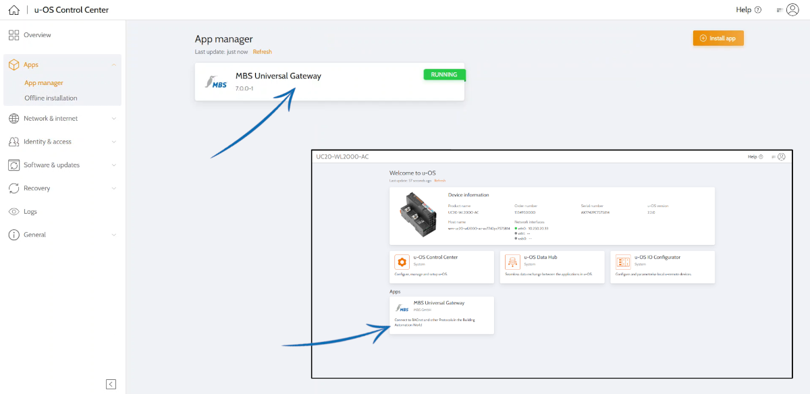Open the u-OS Data Hub tile
Image resolution: width=810 pixels, height=394 pixels.
tap(552, 267)
